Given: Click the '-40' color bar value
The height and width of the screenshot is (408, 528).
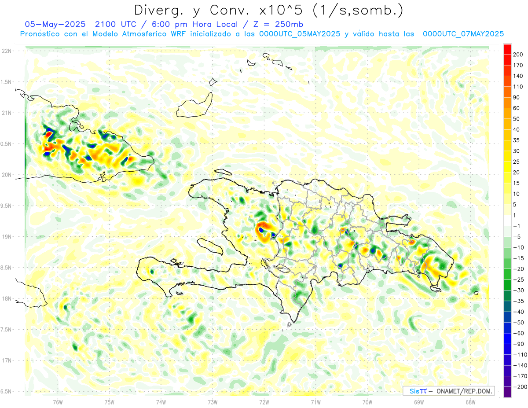Looking at the screenshot, I should 518,312.
